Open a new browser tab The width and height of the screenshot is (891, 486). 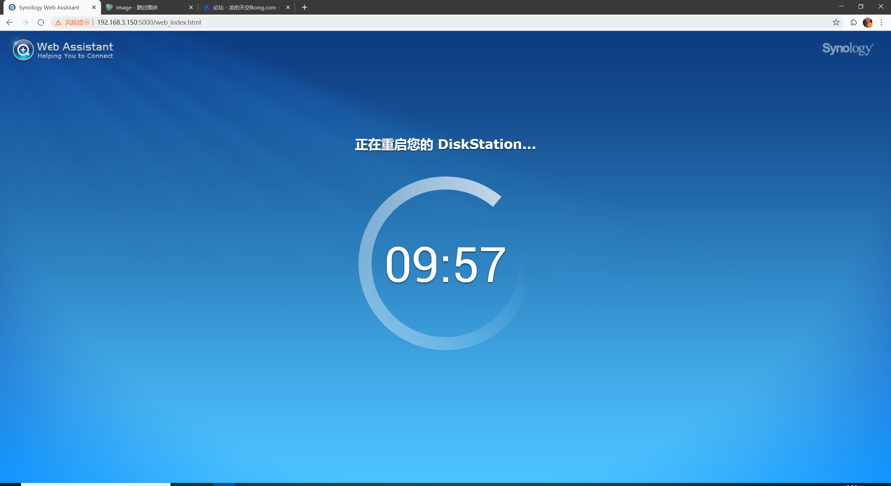click(305, 7)
